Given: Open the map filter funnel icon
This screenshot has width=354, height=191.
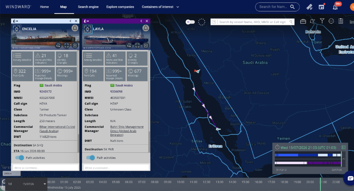Looking at the screenshot, I should click(322, 21).
